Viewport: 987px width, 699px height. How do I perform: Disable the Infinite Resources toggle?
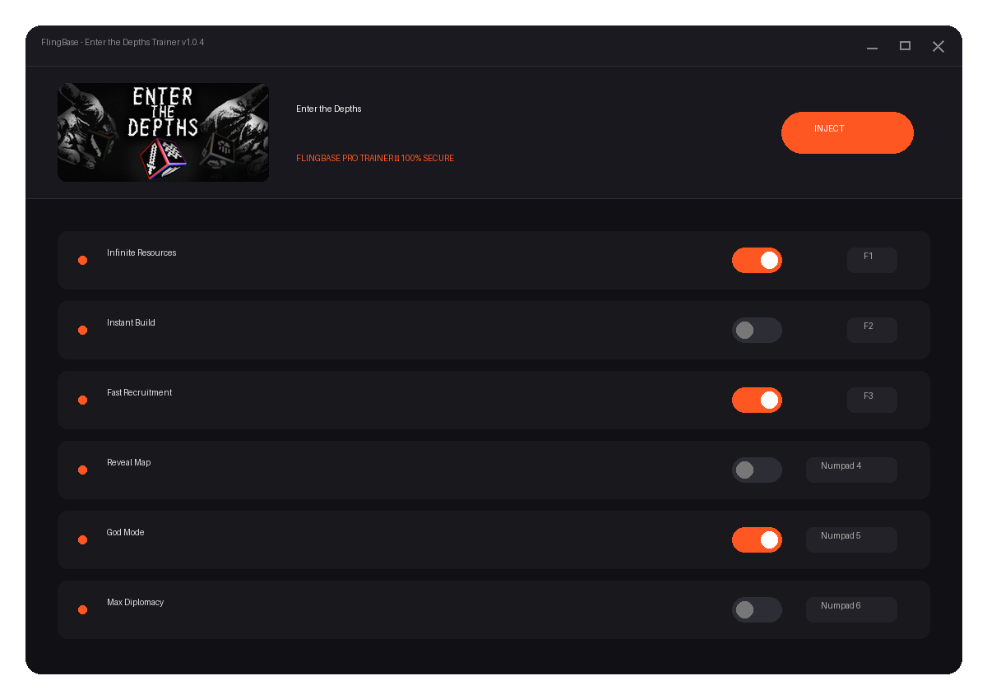(757, 260)
